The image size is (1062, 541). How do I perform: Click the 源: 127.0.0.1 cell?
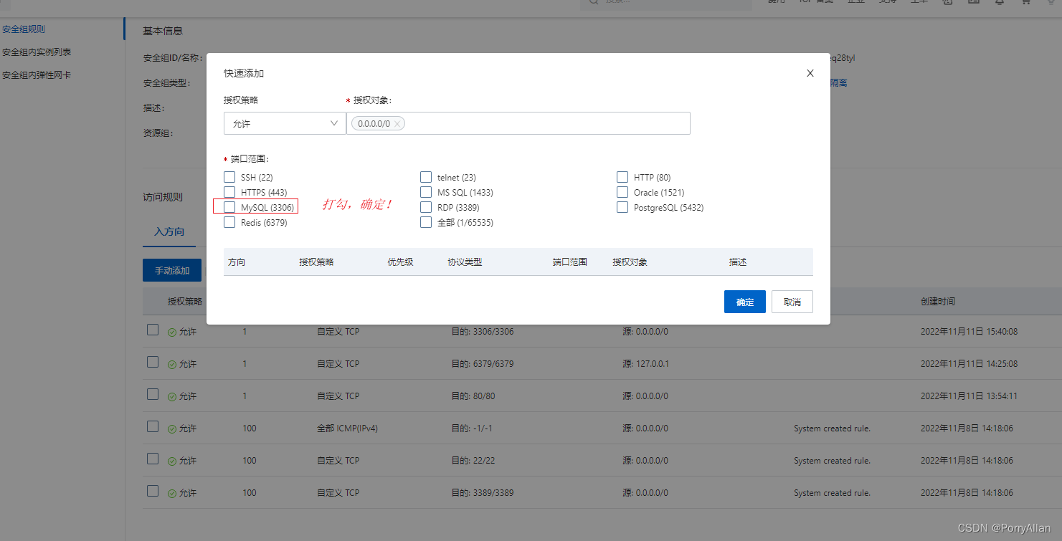point(645,364)
